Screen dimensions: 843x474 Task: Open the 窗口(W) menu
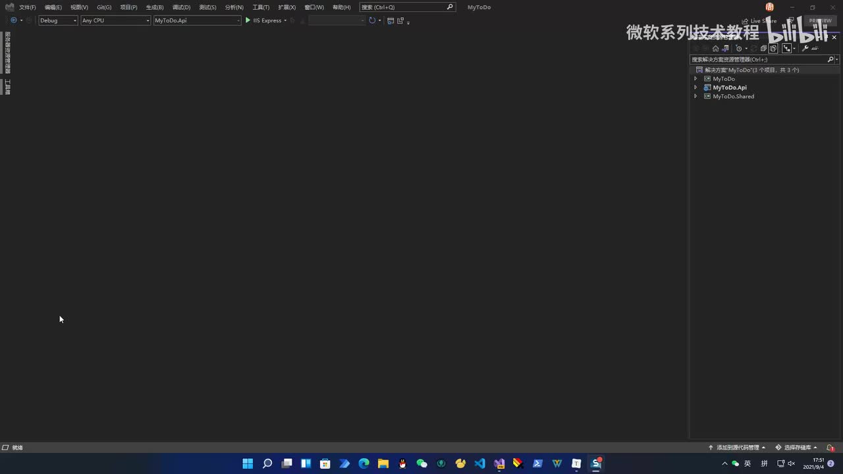314,7
